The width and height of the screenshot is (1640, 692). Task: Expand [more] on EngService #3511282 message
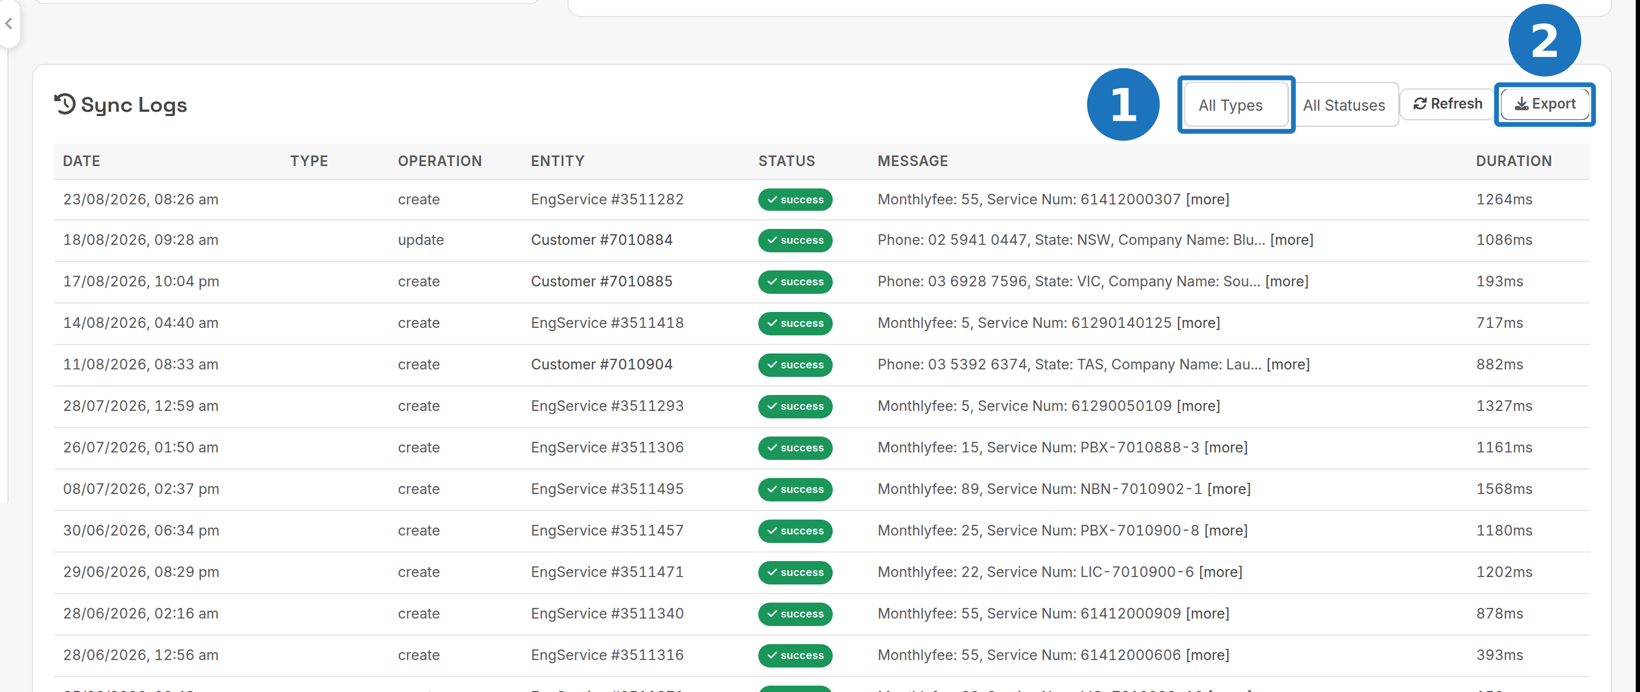tap(1208, 199)
